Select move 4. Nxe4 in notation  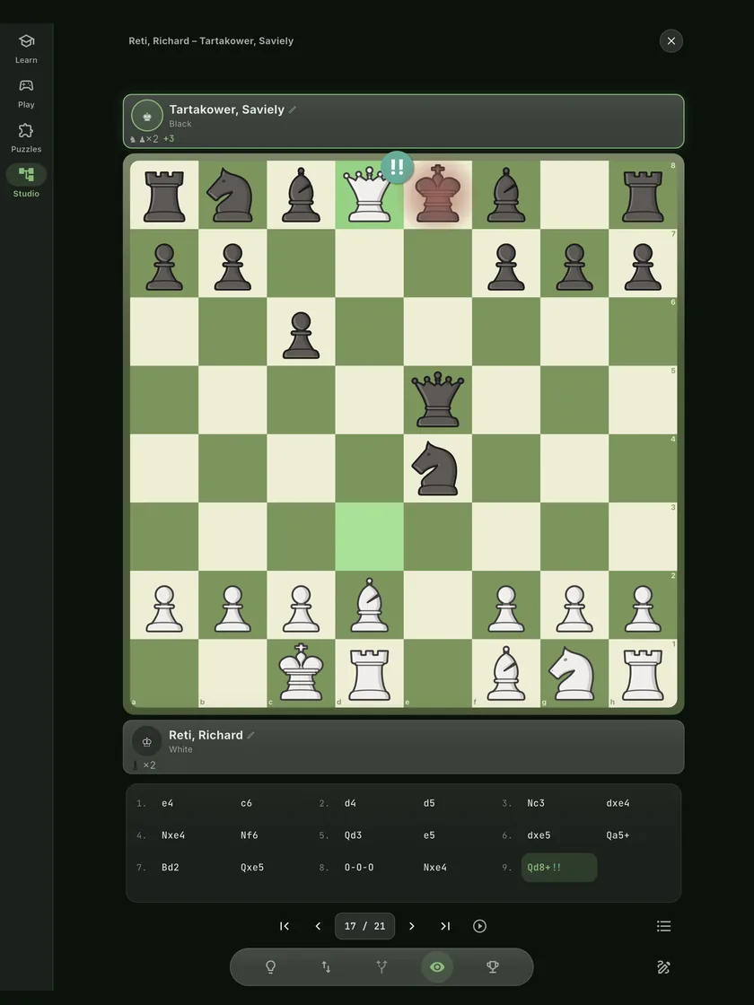tap(173, 835)
